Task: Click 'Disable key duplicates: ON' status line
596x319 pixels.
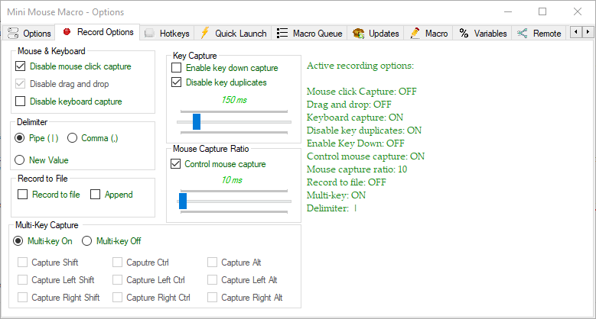Action: point(364,130)
